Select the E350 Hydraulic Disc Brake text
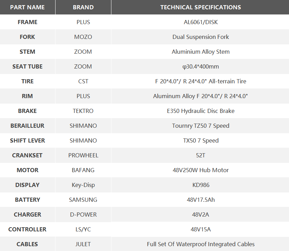 pyautogui.click(x=200, y=111)
